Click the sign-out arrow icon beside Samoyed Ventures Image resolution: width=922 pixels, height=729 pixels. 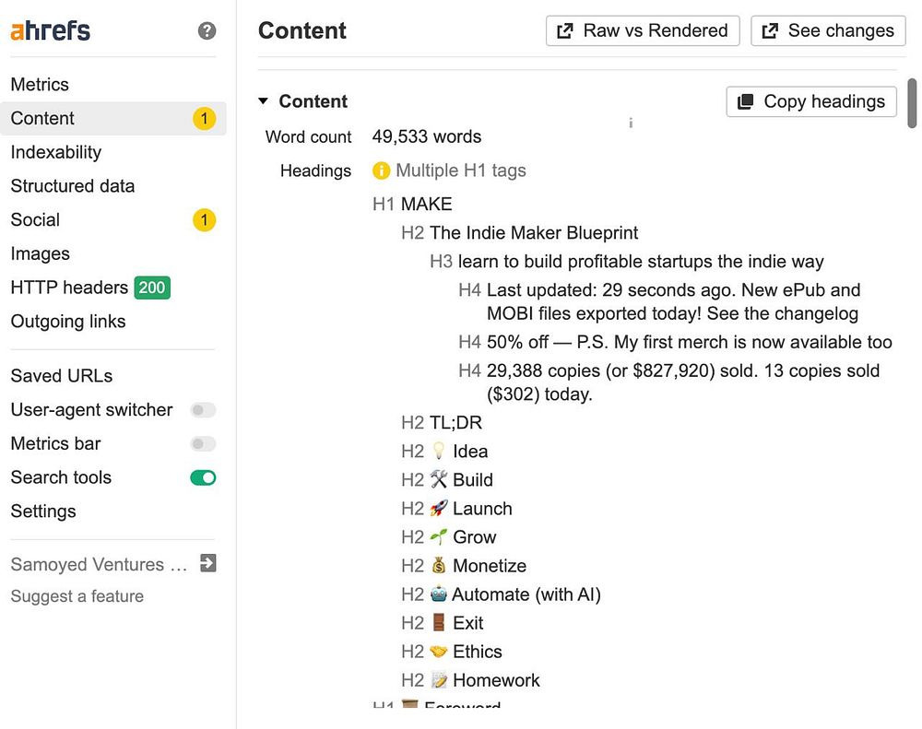207,563
